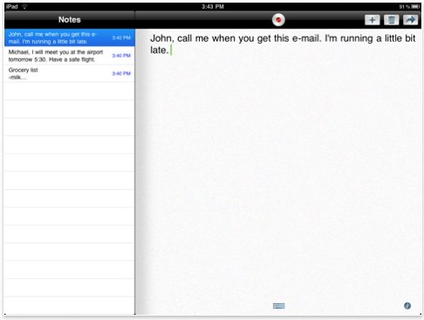
Task: Tap the battery indicator icon
Action: (x=415, y=6)
